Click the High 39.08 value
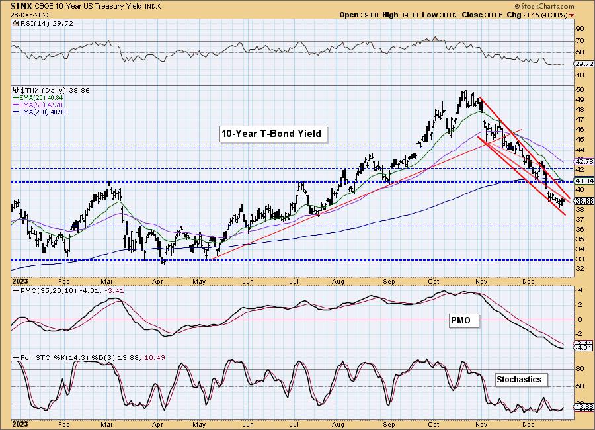 pos(399,15)
